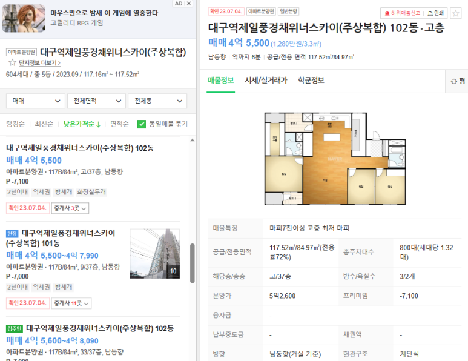Image resolution: width=468 pixels, height=361 pixels.
Task: Open the 전체동 building dropdown
Action: pyautogui.click(x=157, y=101)
